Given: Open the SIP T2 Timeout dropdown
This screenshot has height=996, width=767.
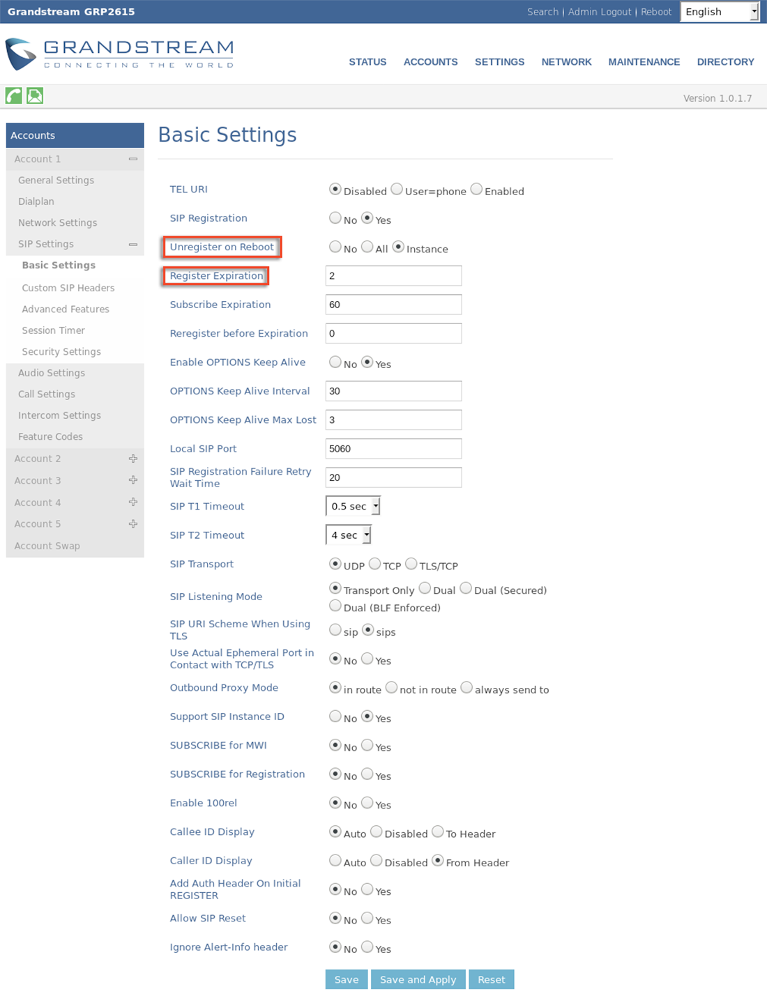Looking at the screenshot, I should click(x=348, y=535).
